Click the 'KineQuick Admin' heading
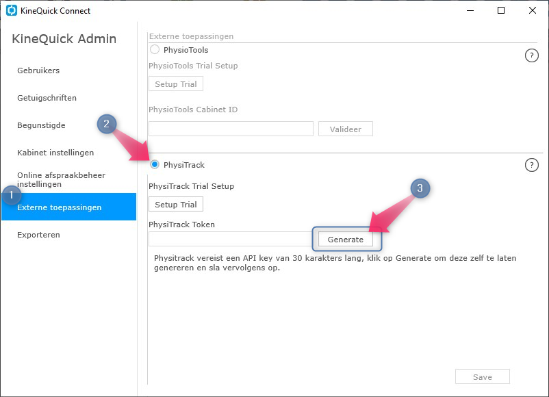 coord(64,39)
